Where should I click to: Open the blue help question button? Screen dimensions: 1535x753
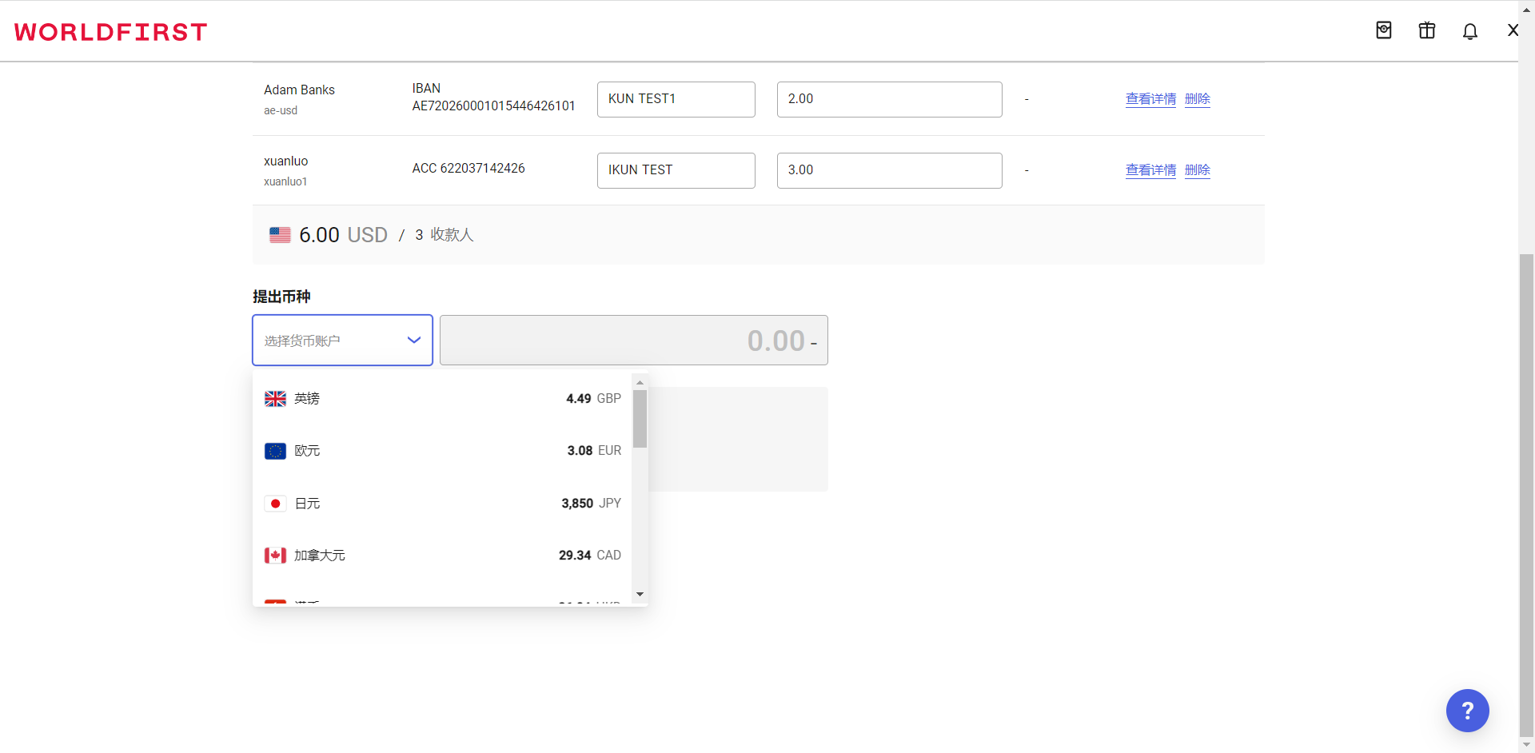tap(1467, 710)
